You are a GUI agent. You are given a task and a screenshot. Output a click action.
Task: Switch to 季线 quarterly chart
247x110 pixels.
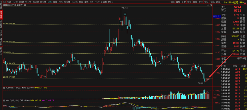click(81, 2)
